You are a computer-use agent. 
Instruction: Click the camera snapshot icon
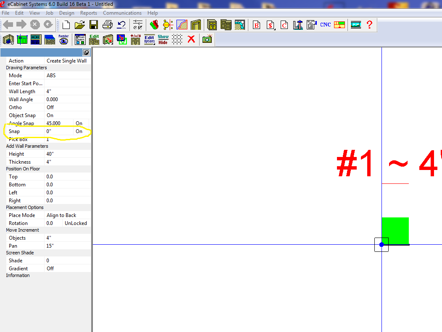207,39
